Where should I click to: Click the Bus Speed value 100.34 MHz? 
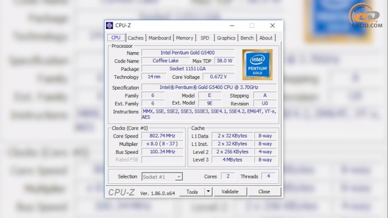(162, 151)
